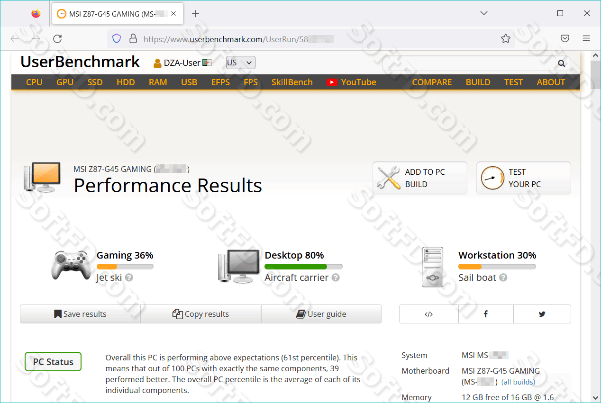Screen dimensions: 601x403
Task: Open the TEST YOUR PC gauge icon
Action: click(492, 178)
